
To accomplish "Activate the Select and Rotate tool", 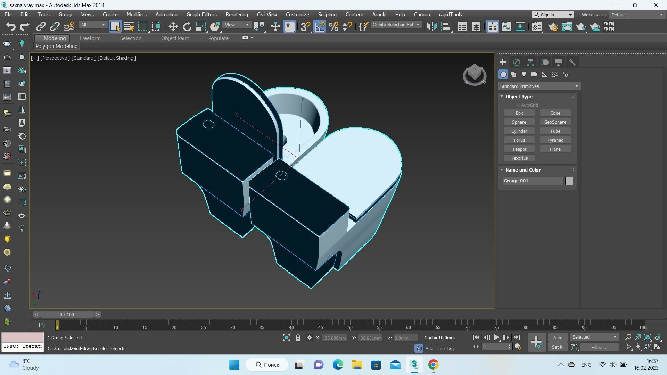I will (187, 27).
